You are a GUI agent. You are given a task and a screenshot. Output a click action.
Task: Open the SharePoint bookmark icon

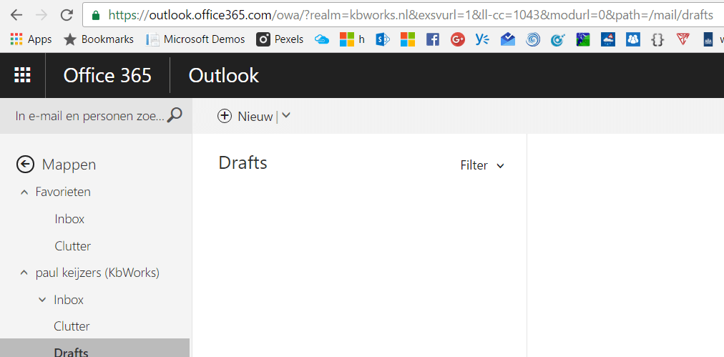click(x=383, y=39)
